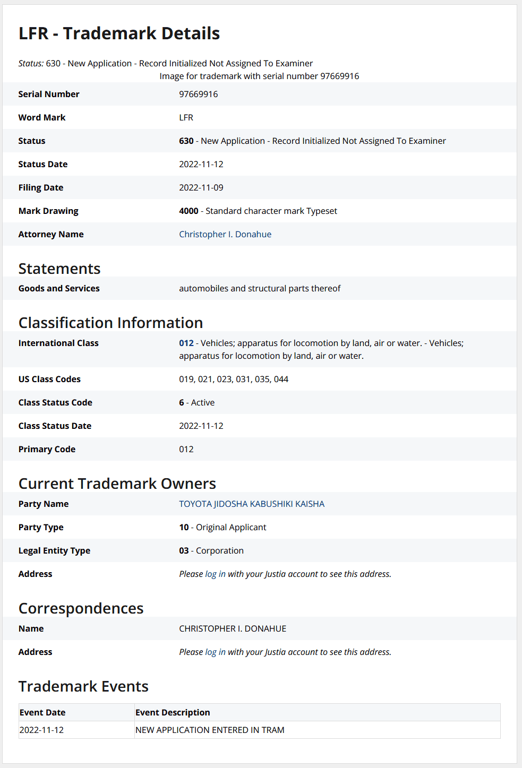
Task: Click Class Status Date value
Action: [x=201, y=426]
